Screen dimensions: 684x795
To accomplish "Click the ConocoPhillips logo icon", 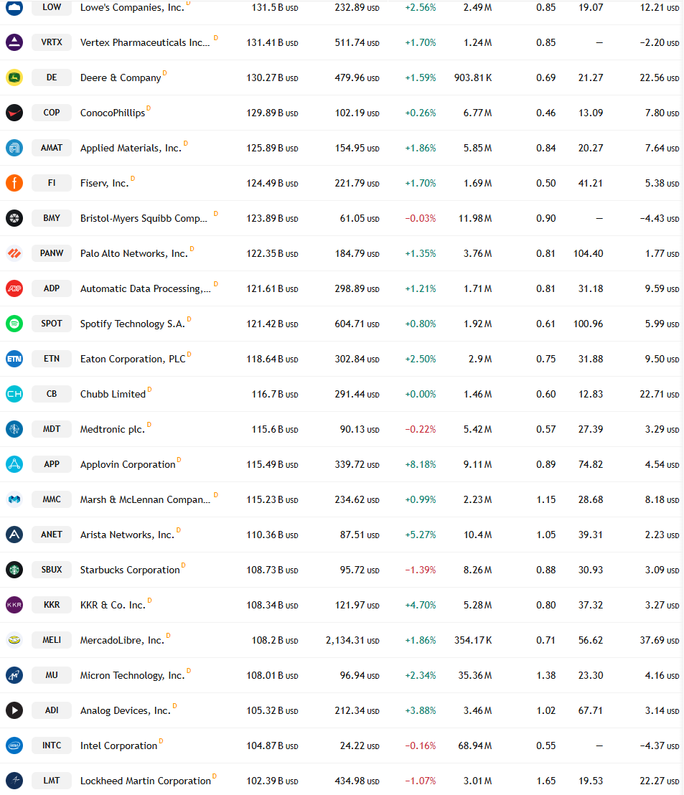I will [x=14, y=113].
